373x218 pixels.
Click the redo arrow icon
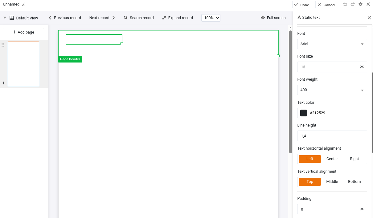pyautogui.click(x=353, y=4)
